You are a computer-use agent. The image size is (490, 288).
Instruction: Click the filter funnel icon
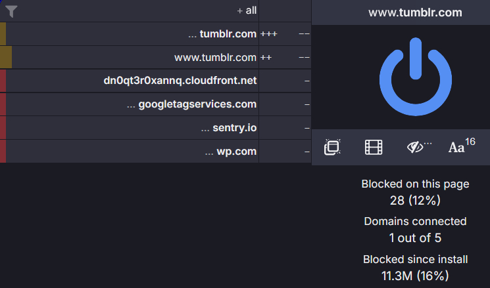click(x=11, y=11)
